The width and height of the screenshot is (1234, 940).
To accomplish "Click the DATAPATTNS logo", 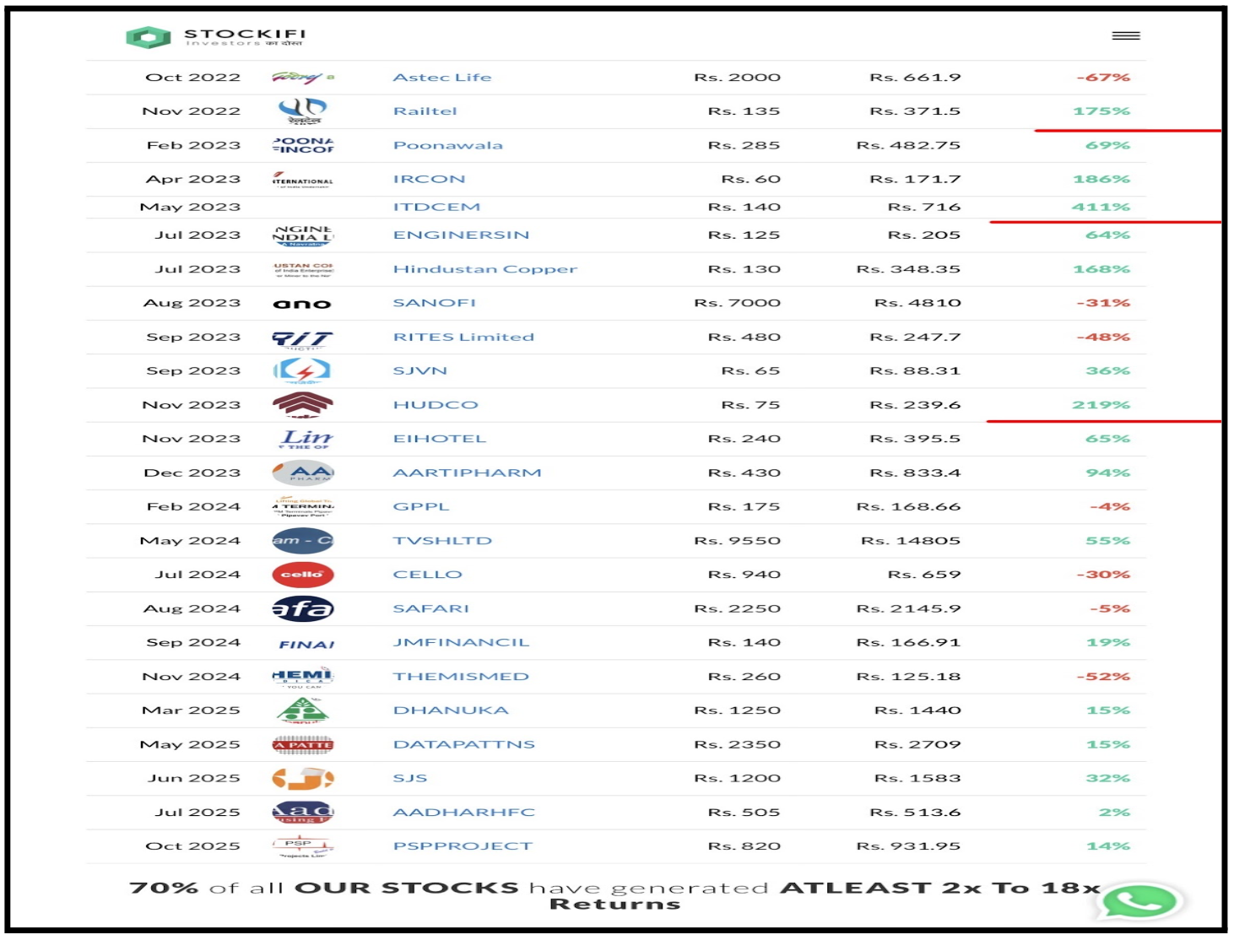I will click(303, 744).
